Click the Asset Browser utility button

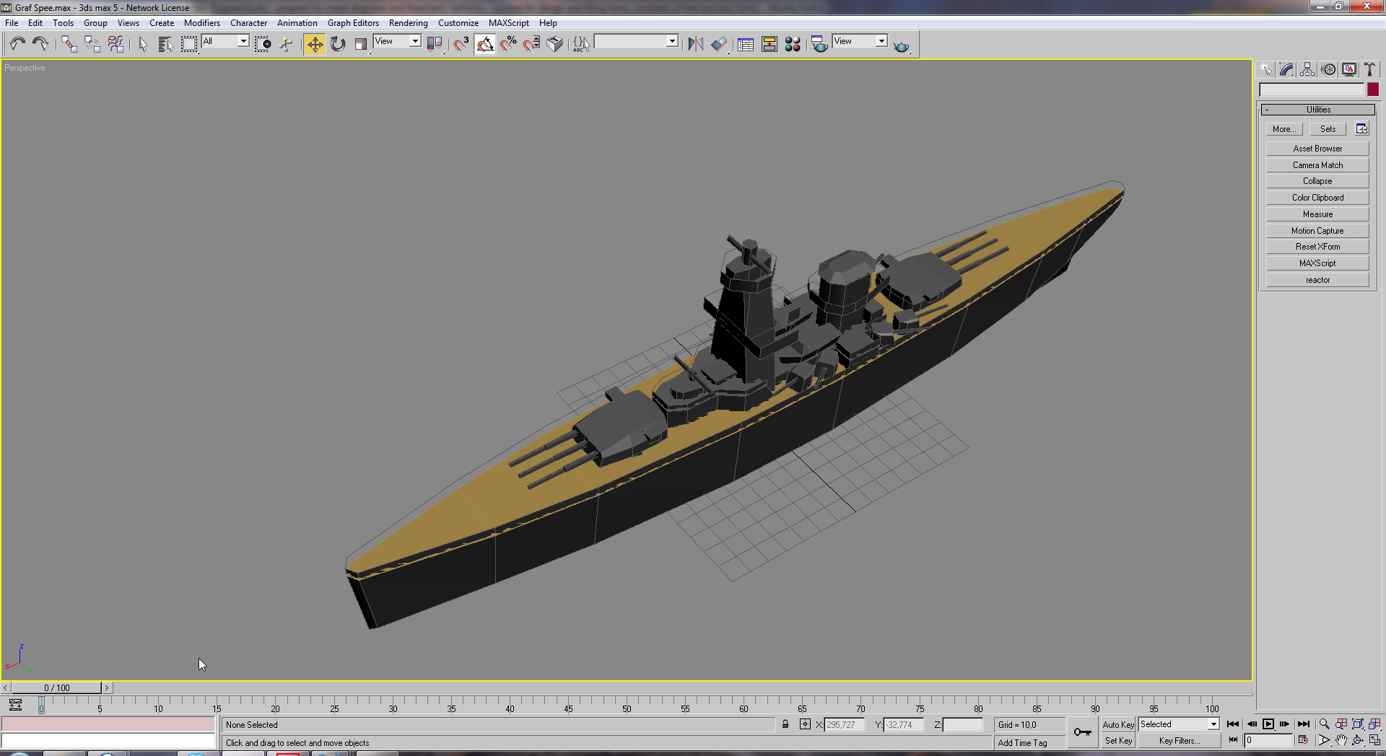pyautogui.click(x=1317, y=149)
